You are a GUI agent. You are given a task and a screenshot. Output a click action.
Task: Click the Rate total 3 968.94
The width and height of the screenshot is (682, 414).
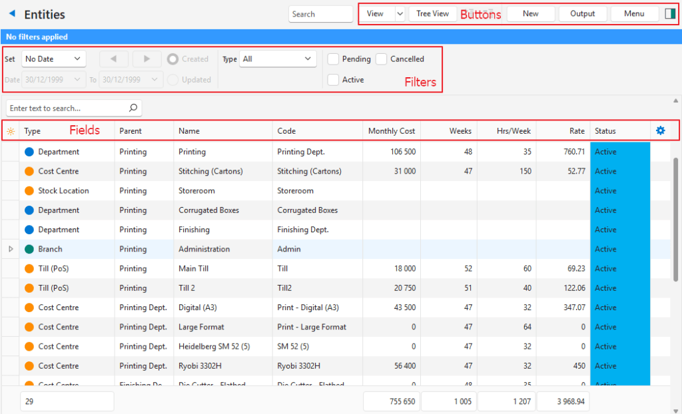[x=563, y=401]
